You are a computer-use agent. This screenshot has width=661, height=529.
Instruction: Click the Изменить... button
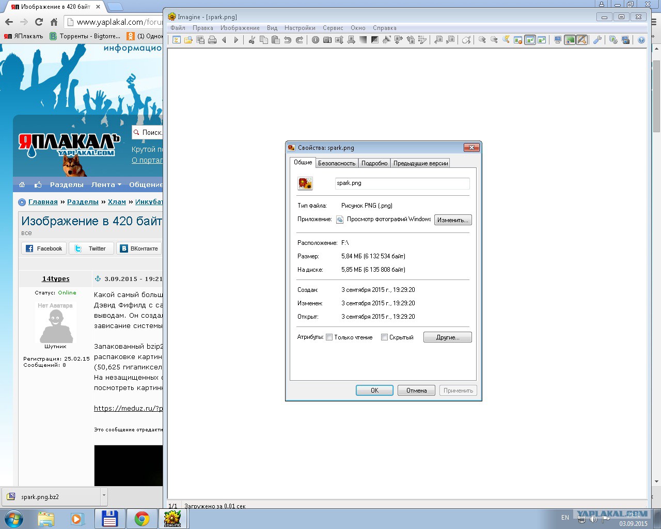pyautogui.click(x=453, y=220)
